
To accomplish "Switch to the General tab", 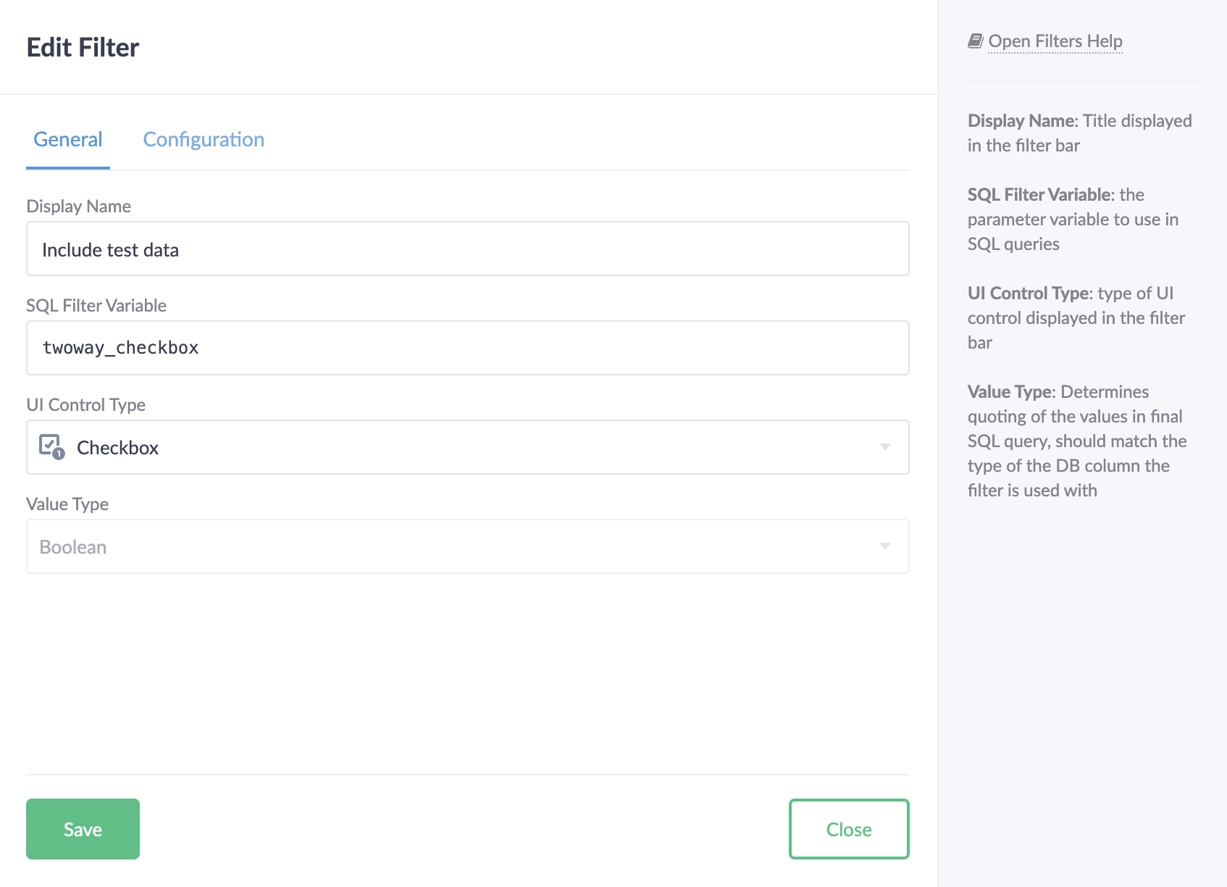I will pos(68,139).
